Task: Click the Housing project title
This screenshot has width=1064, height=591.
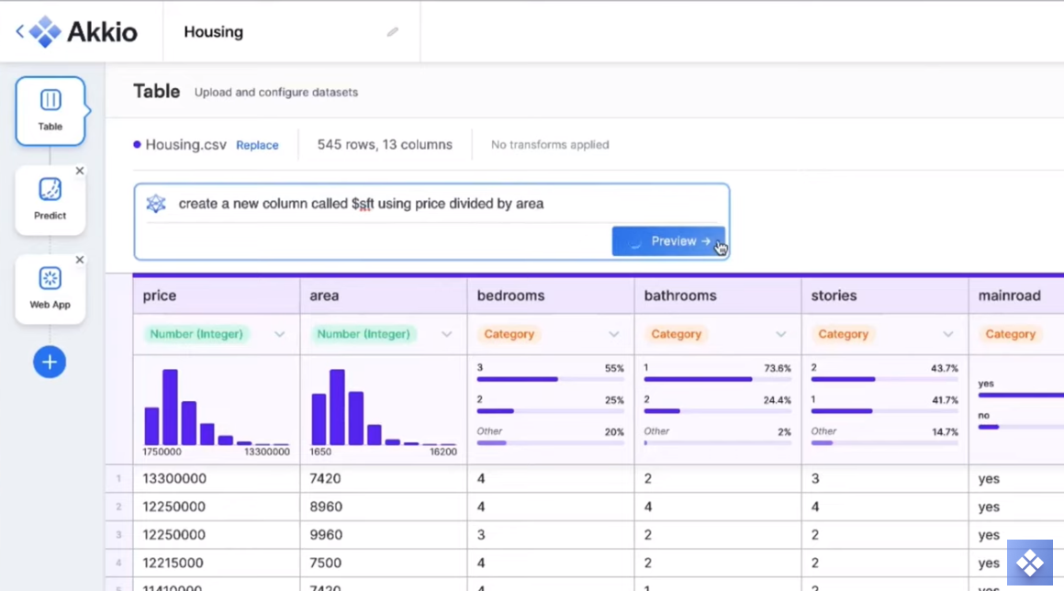Action: click(x=214, y=32)
